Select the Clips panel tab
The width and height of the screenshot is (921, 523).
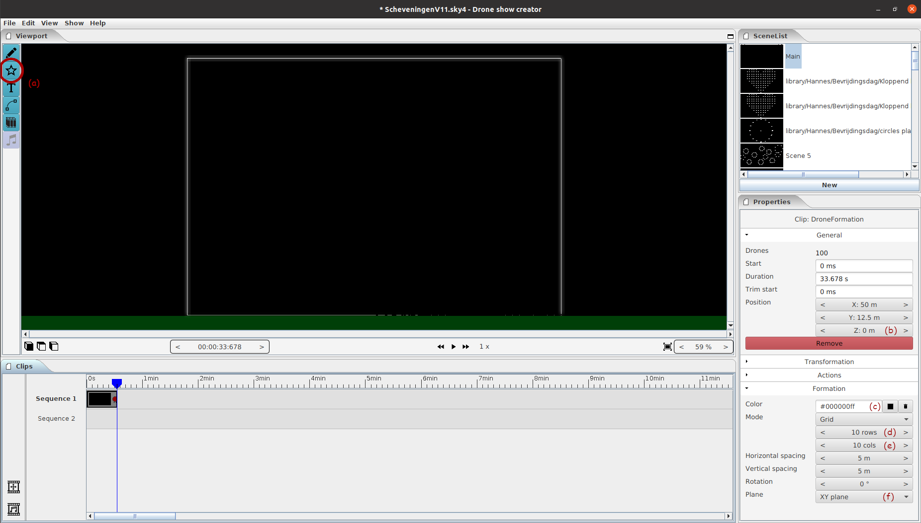[23, 366]
